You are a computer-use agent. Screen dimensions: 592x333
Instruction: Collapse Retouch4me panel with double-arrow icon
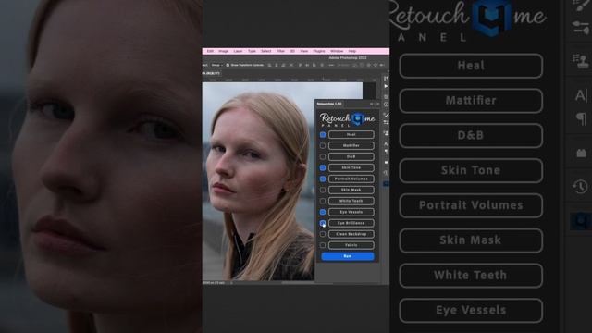click(372, 104)
